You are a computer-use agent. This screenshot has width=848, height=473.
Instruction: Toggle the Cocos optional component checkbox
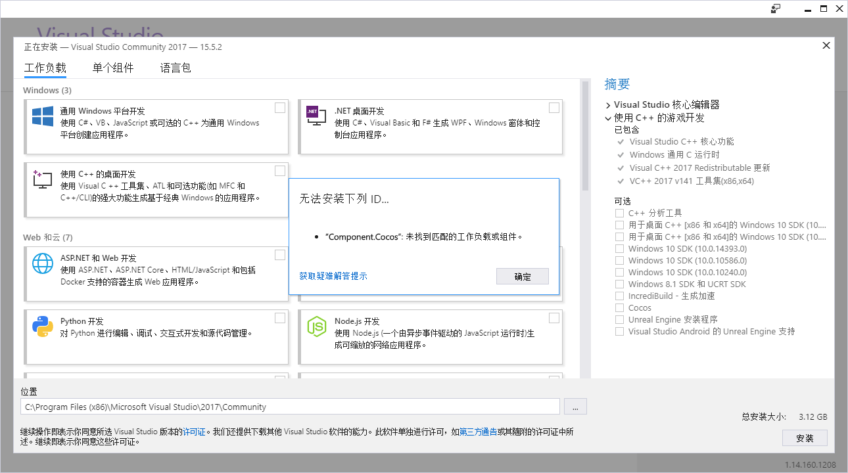pyautogui.click(x=619, y=307)
